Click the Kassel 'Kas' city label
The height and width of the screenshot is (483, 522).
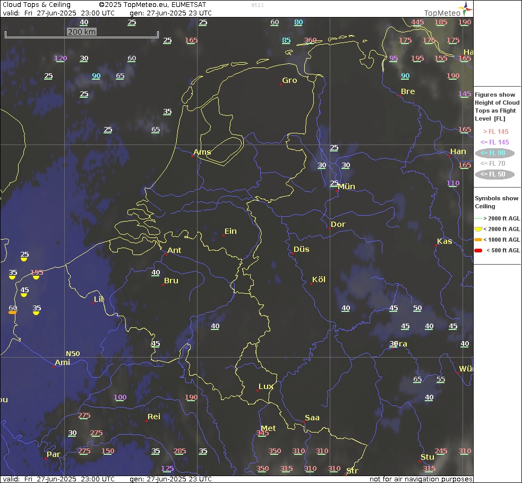(x=444, y=241)
